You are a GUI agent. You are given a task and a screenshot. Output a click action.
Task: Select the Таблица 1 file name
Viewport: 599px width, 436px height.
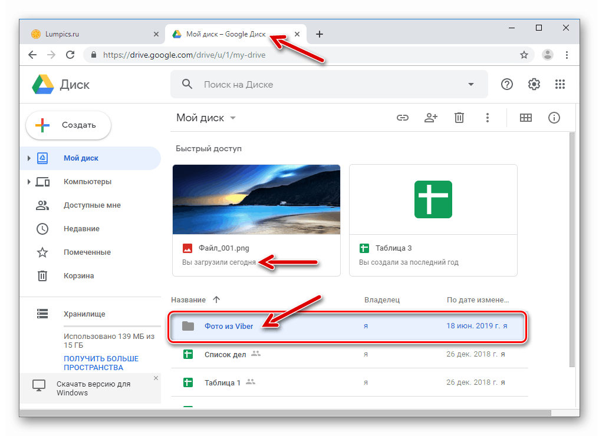(x=222, y=382)
